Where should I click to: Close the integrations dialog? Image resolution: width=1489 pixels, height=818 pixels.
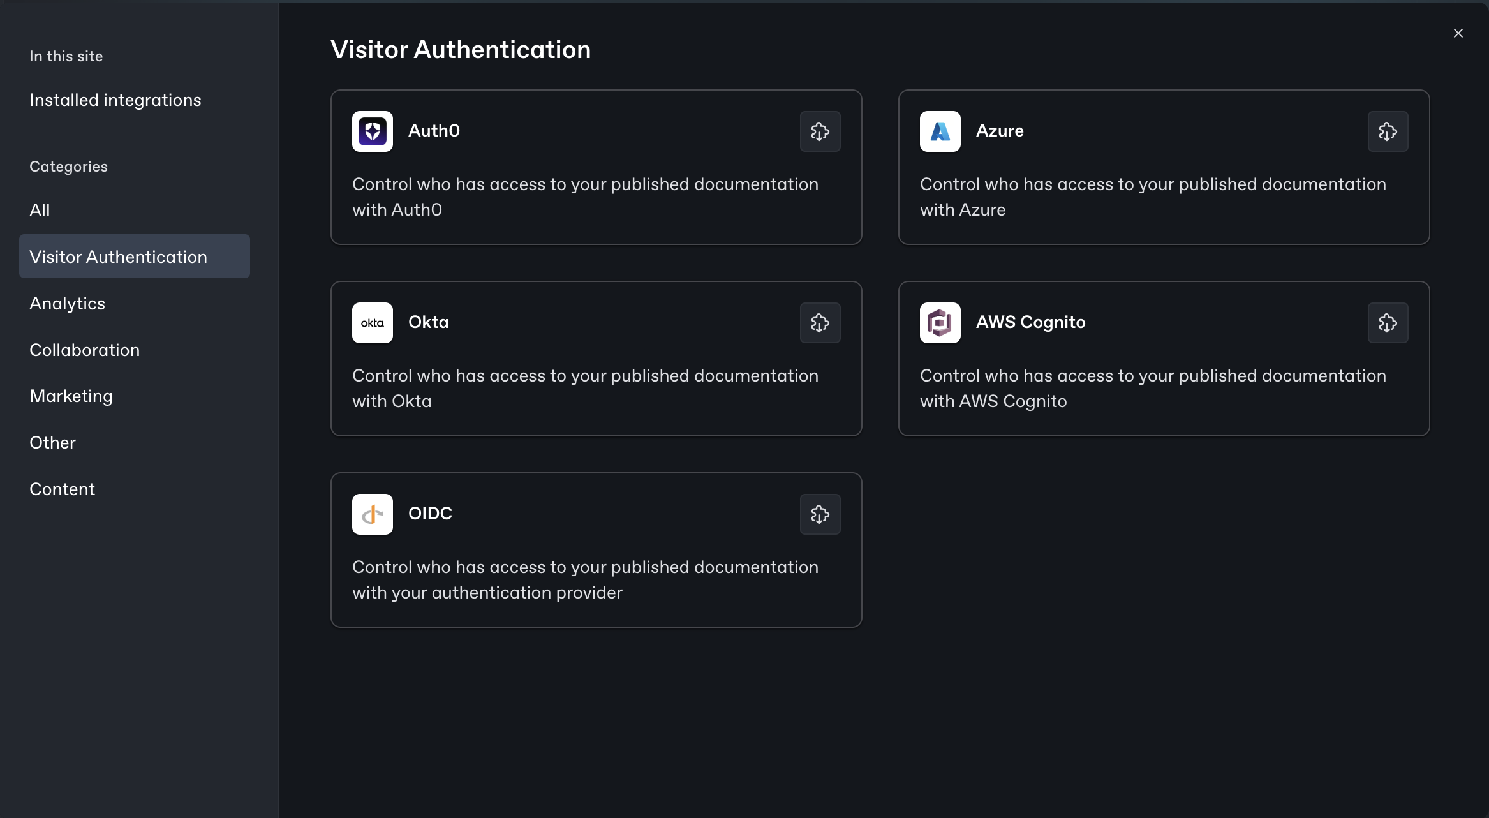point(1458,33)
